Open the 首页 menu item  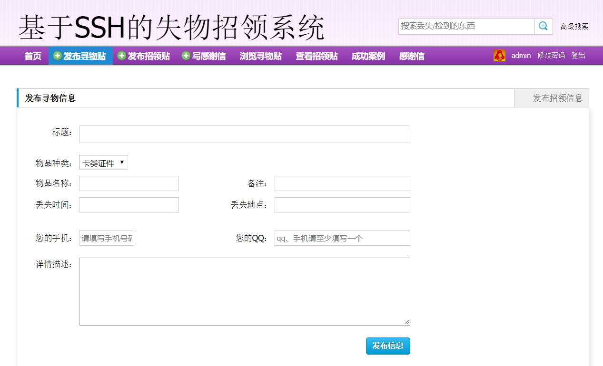(32, 56)
